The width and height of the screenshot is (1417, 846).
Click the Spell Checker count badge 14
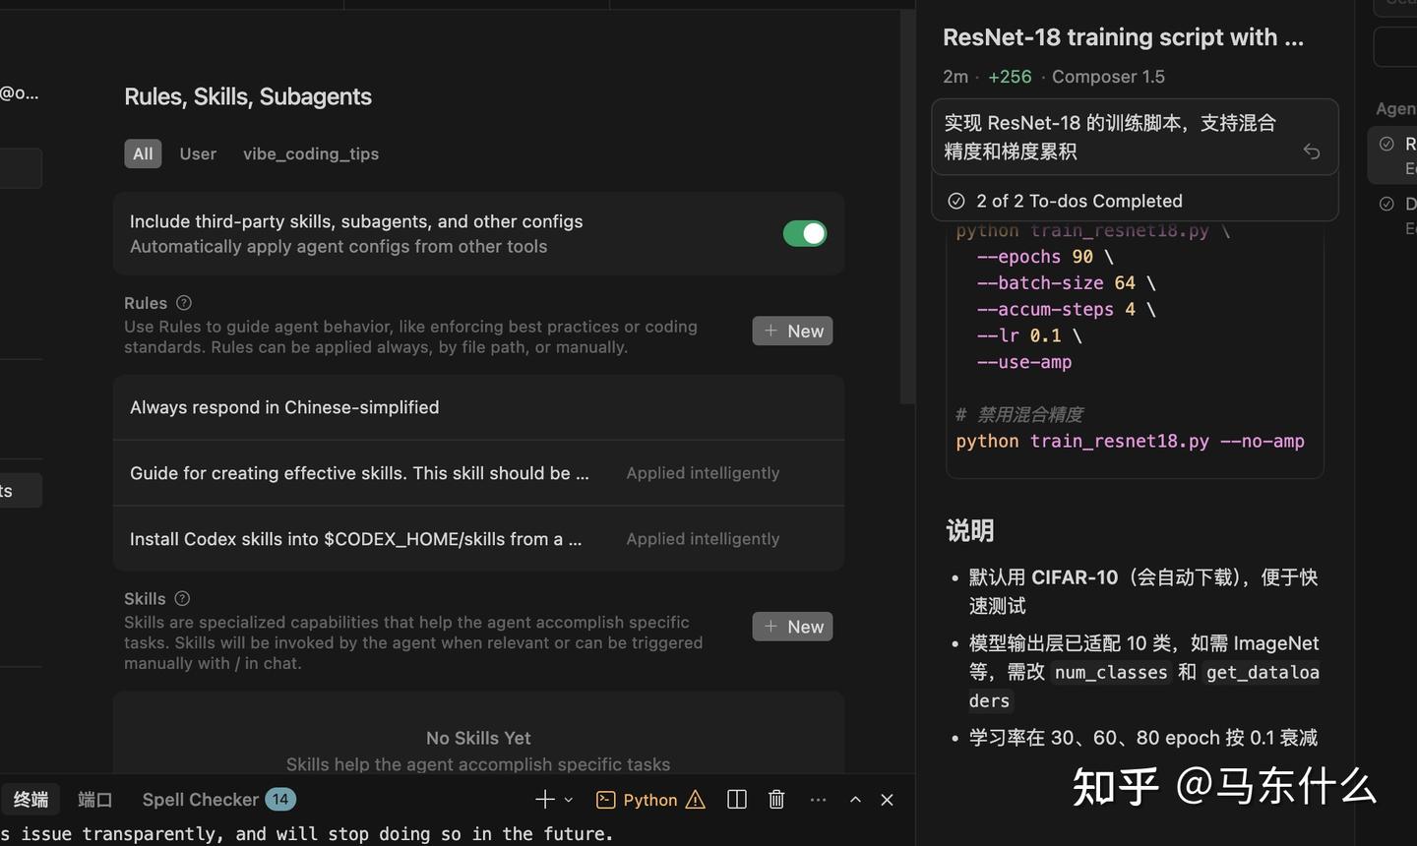(280, 800)
